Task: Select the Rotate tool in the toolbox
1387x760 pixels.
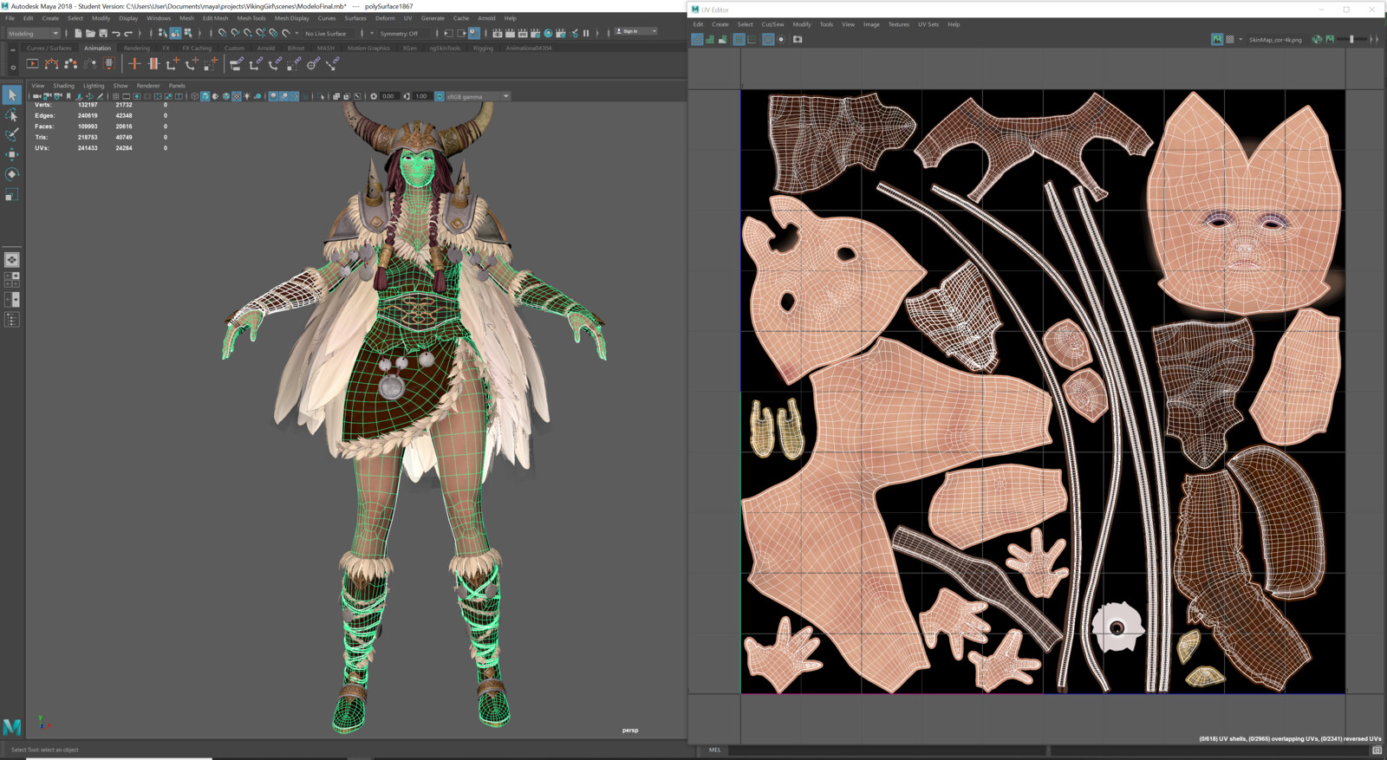Action: (x=12, y=174)
